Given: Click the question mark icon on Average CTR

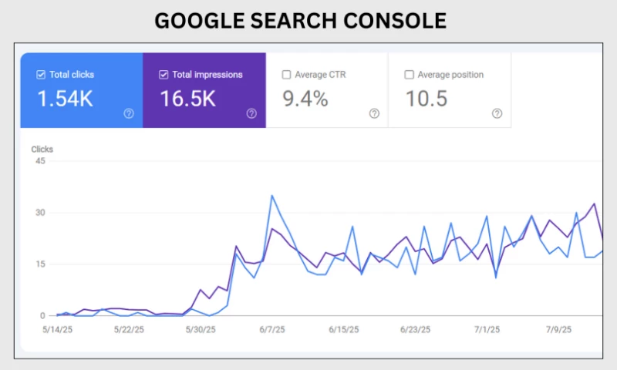Looking at the screenshot, I should tap(374, 113).
